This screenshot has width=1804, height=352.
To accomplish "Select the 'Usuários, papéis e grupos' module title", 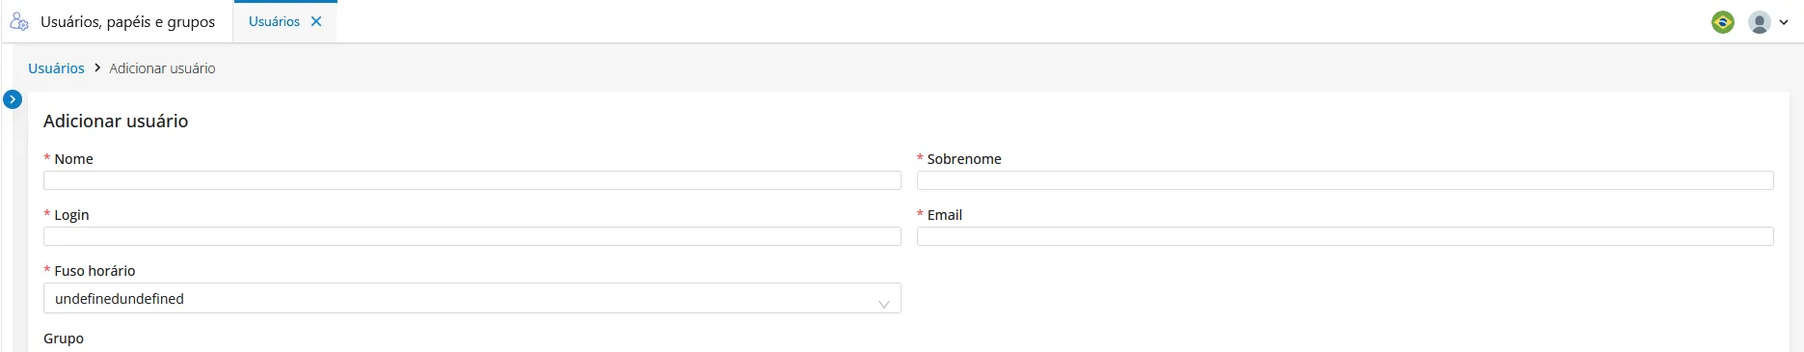I will tap(127, 21).
